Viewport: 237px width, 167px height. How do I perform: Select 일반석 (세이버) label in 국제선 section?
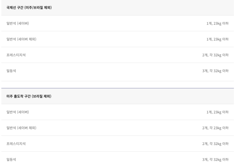tap(18, 23)
